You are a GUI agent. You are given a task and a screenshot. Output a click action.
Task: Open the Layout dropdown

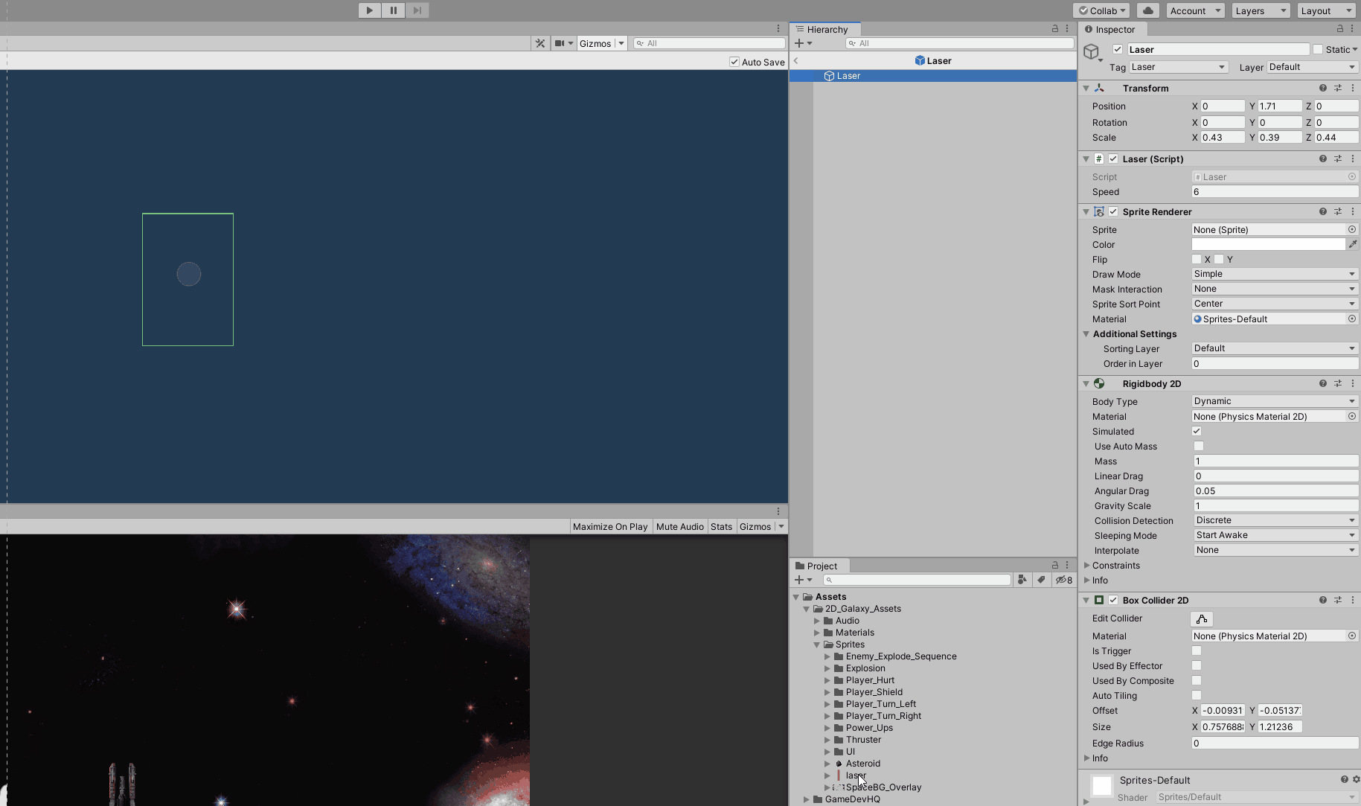(x=1325, y=10)
